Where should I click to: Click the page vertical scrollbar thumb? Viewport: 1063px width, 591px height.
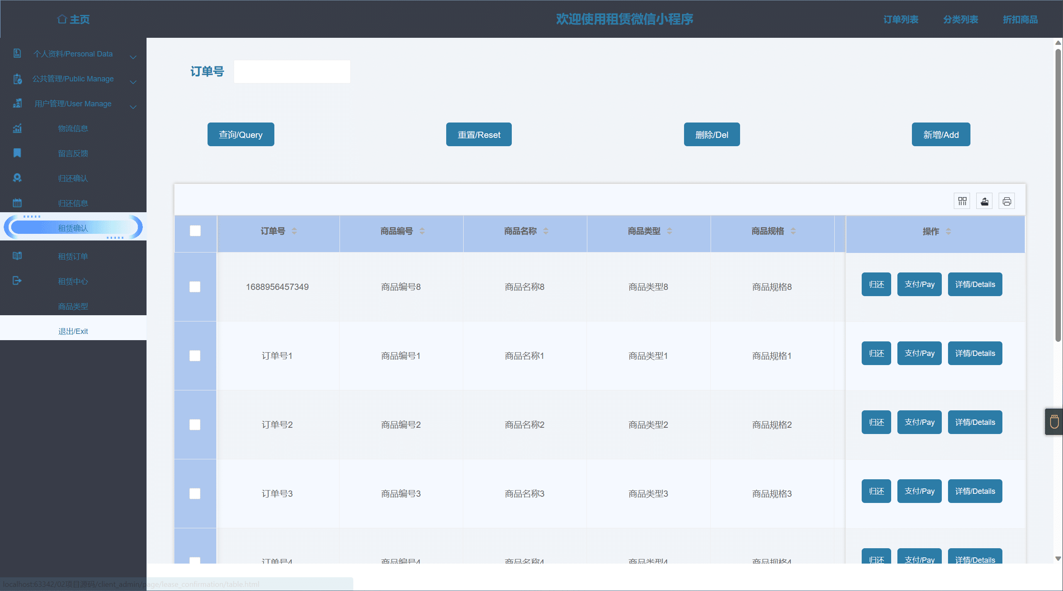click(x=1058, y=195)
